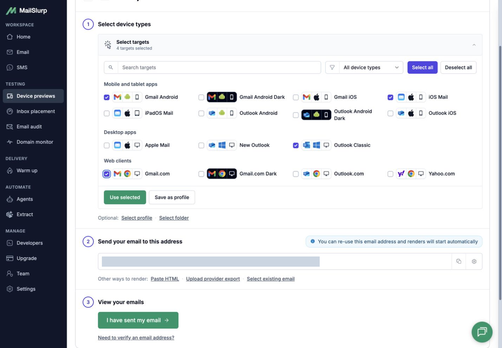
Task: Check the Outlook iOS checkbox
Action: 390,113
